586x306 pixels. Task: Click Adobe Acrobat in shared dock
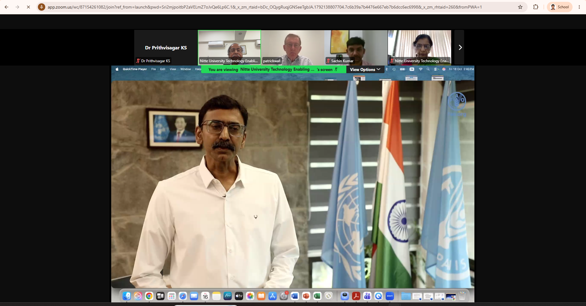pos(356,296)
